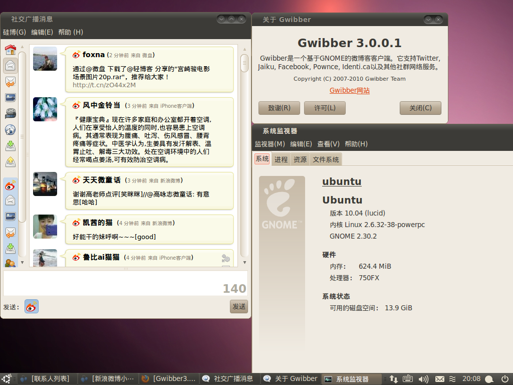Open the volume speaker tray icon

coord(423,379)
